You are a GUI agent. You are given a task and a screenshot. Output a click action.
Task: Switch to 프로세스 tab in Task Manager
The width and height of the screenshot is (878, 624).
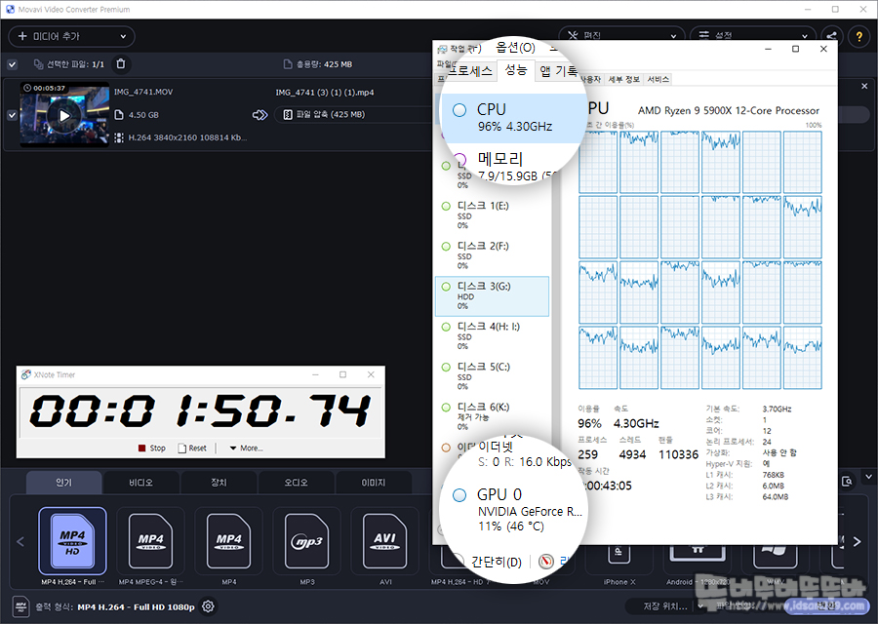click(469, 71)
